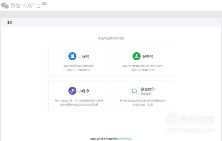Click 原企业号 subtitle under 企业微信
The height and width of the screenshot is (141, 222).
146,93
